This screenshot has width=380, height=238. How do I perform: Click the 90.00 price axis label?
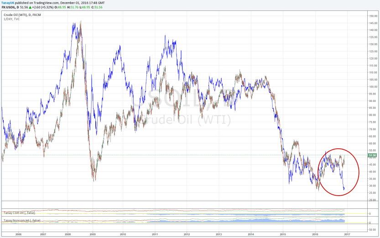click(x=373, y=101)
